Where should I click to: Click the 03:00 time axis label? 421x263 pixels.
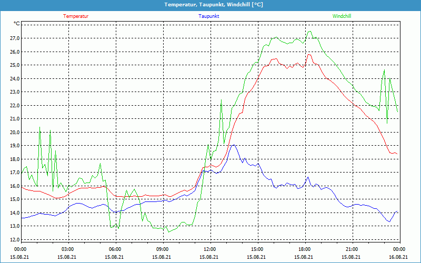coord(68,249)
